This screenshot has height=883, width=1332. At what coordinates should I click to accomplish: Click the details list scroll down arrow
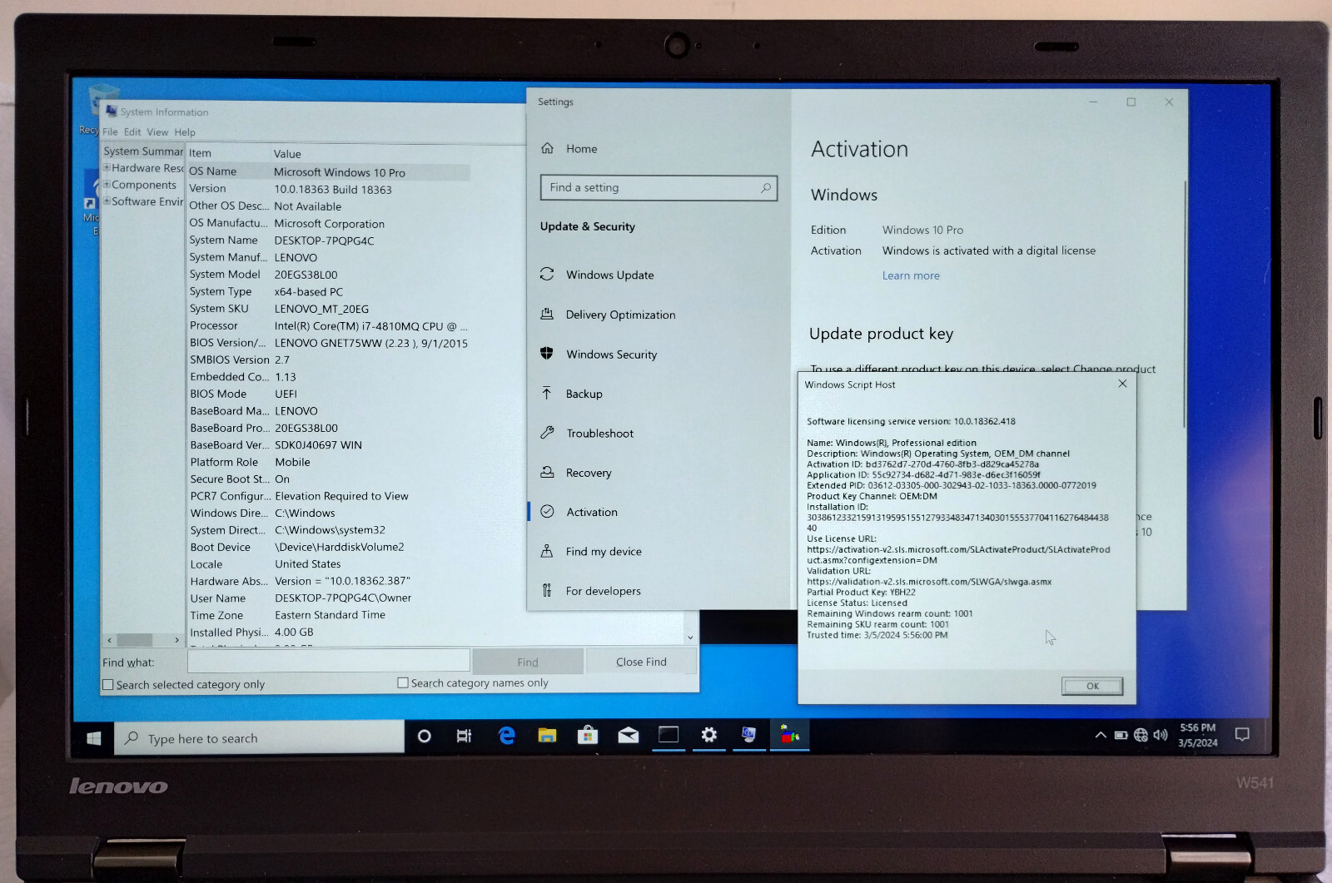(690, 637)
